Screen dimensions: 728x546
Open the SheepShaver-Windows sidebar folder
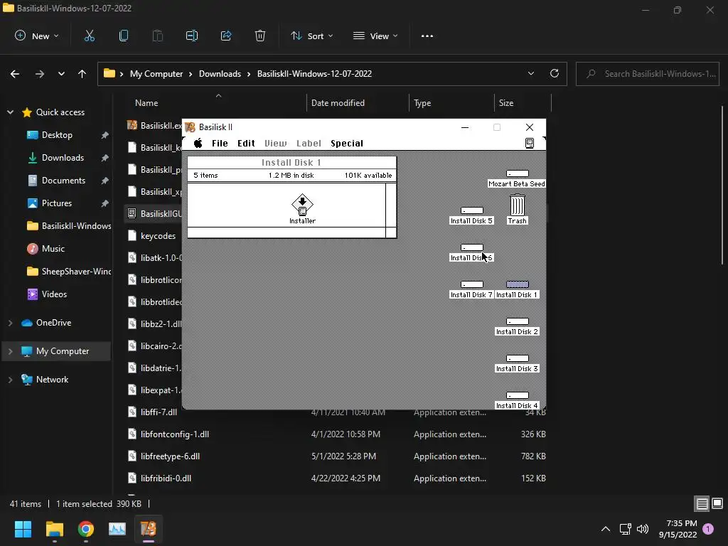(70, 272)
